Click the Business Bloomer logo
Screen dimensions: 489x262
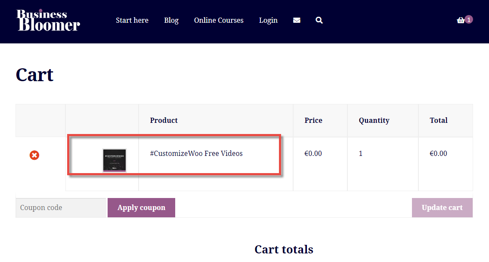[48, 20]
